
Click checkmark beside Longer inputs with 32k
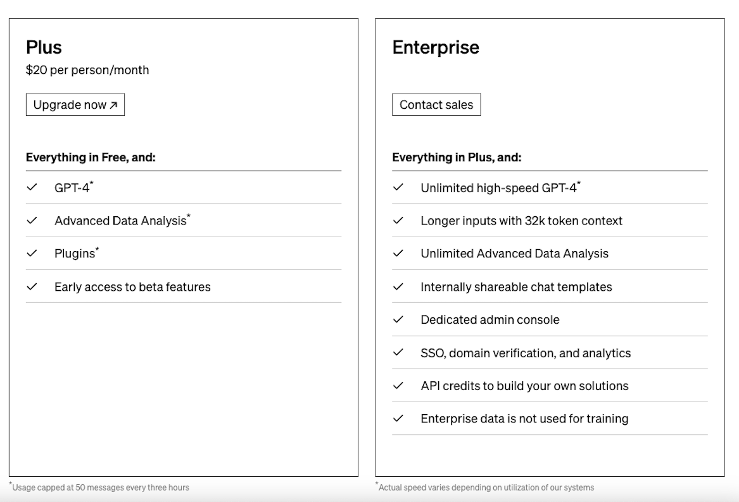[398, 220]
